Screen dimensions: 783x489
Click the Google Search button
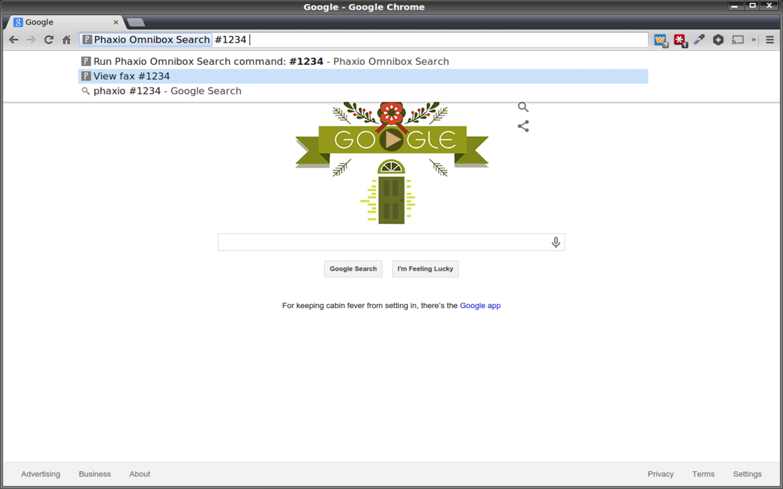pos(353,269)
